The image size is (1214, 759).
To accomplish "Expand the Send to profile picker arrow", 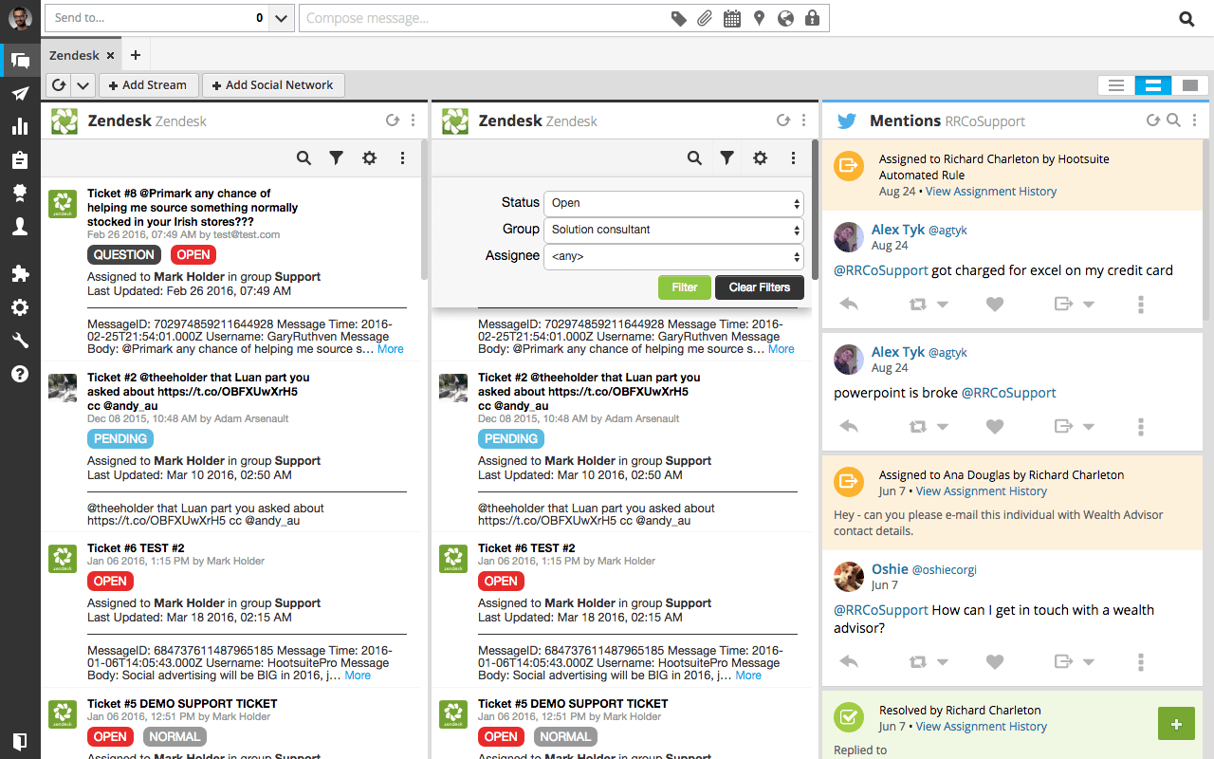I will 282,18.
